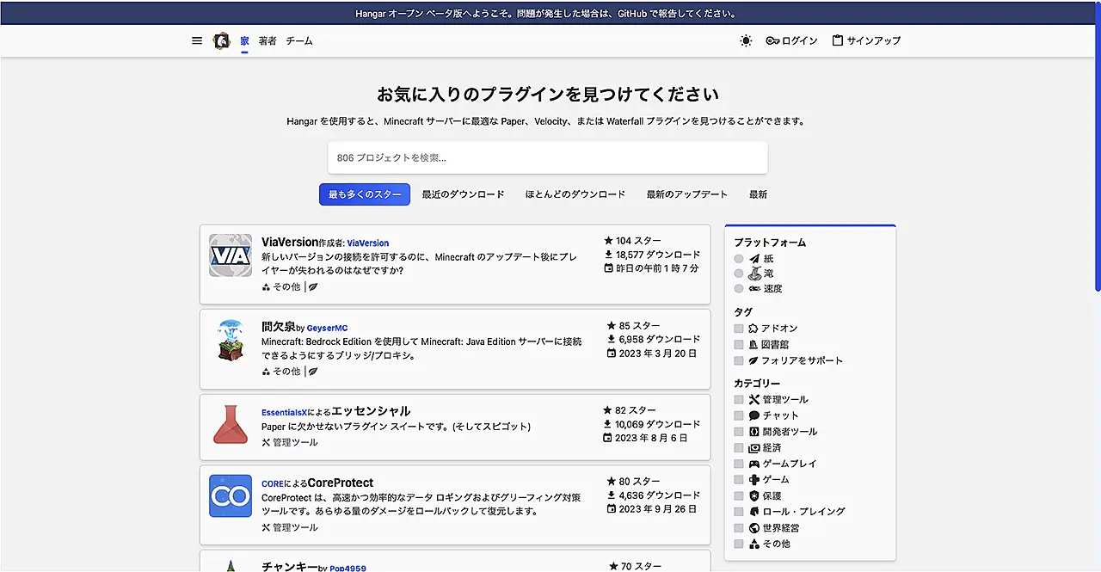Click the Hangar logo icon
Image resolution: width=1101 pixels, height=572 pixels.
(x=222, y=40)
